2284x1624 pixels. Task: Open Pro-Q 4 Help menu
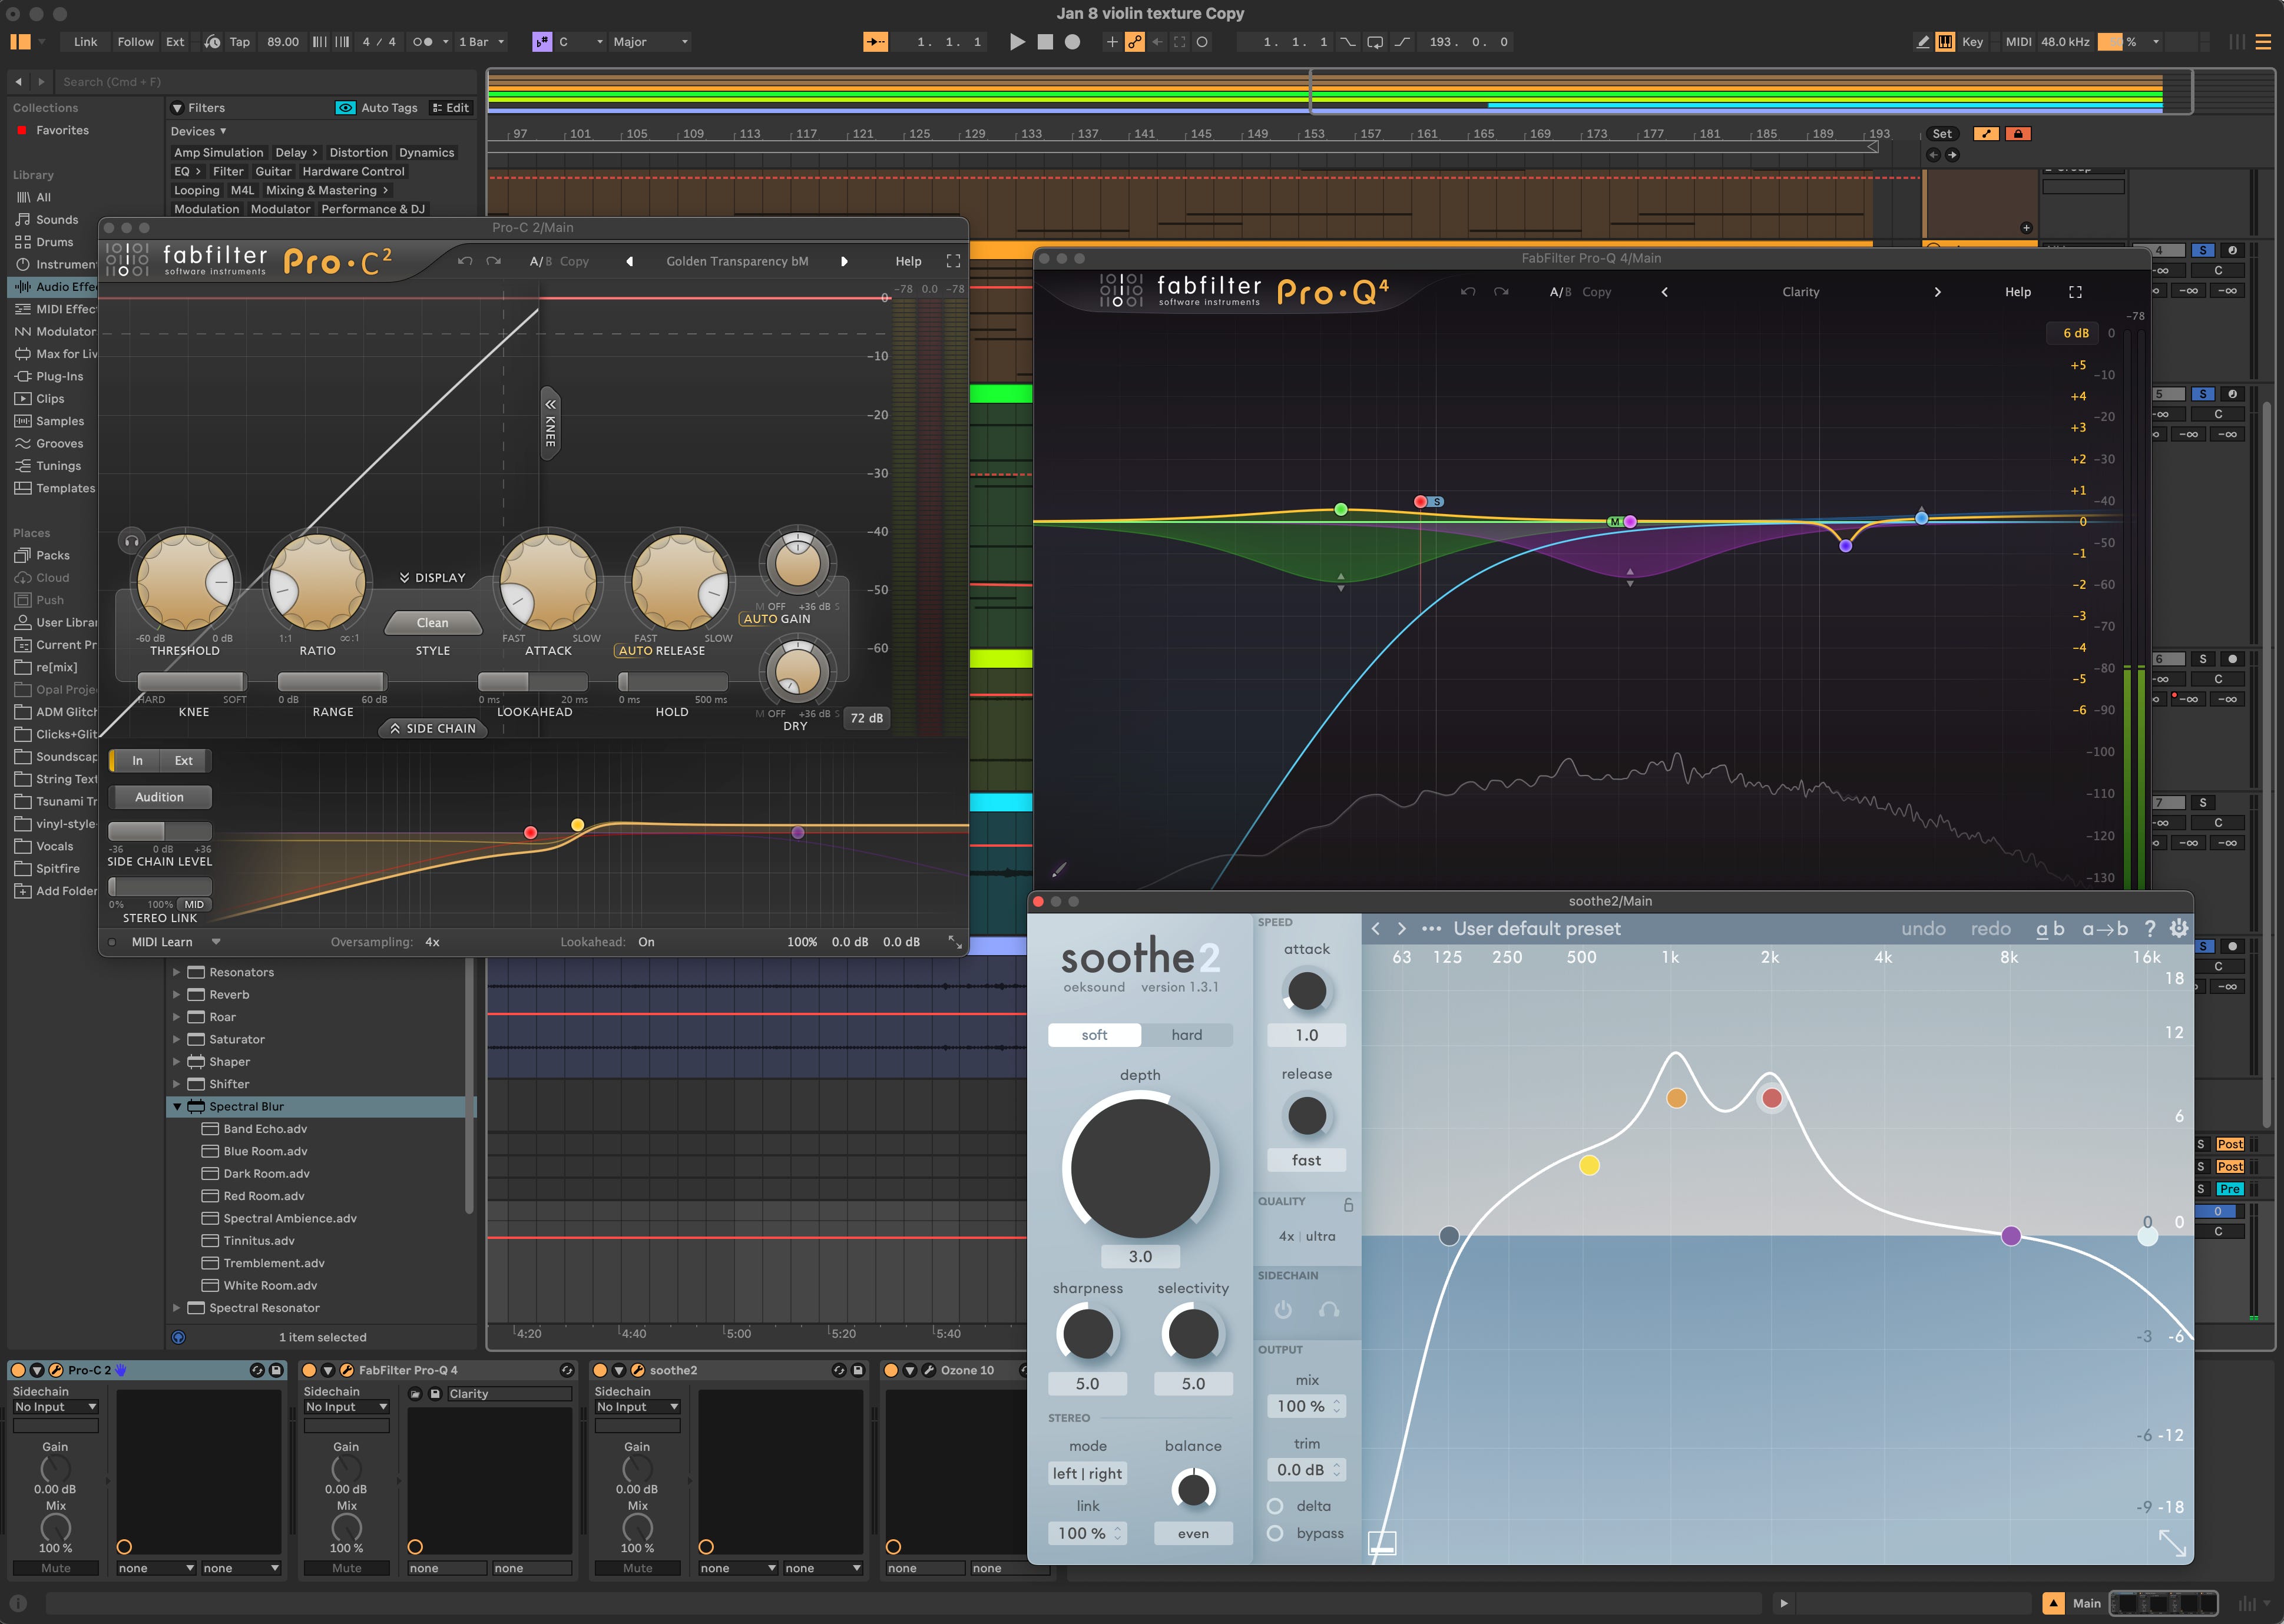(2017, 292)
